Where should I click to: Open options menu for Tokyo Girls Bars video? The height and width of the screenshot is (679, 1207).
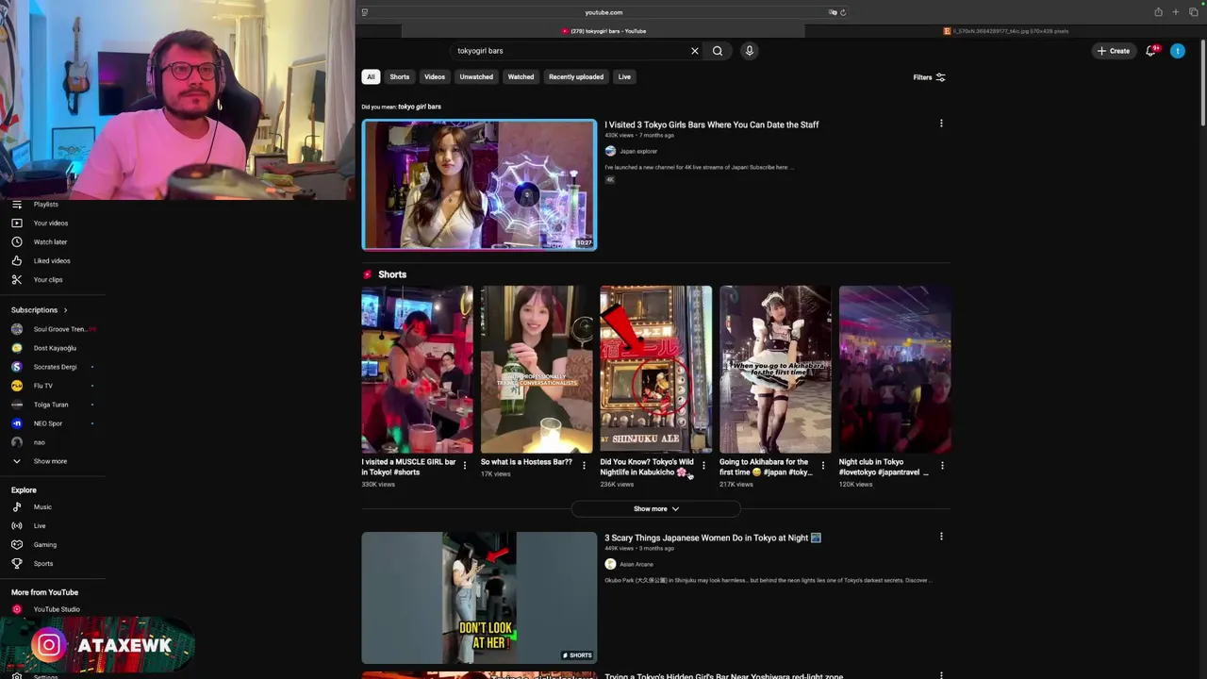pos(941,124)
